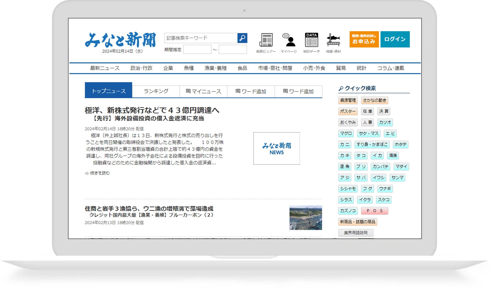
Task: Click the orange お申込み button
Action: [x=364, y=39]
